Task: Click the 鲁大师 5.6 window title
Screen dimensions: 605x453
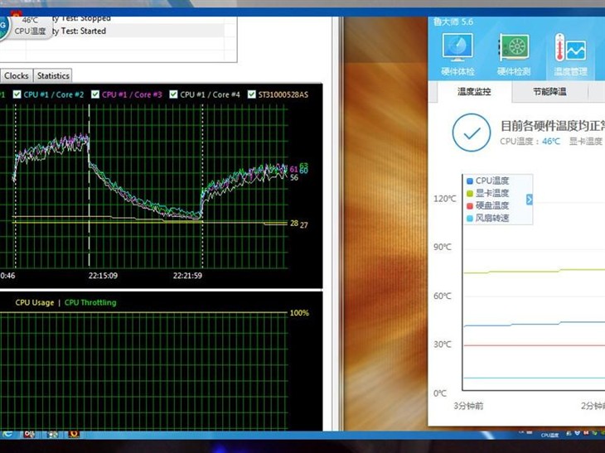Action: (453, 22)
